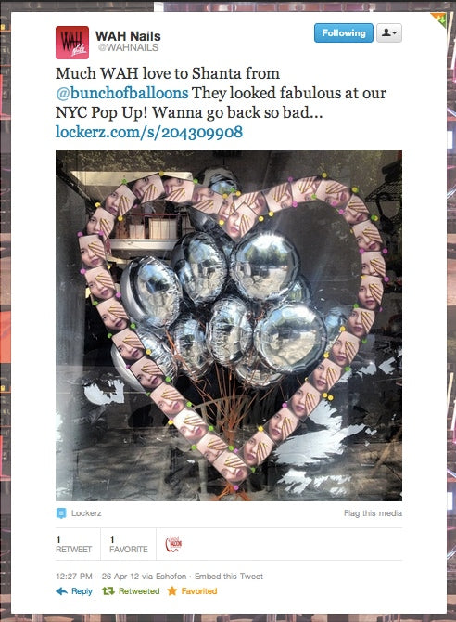Open the heart balloon photo
Viewport: 456px width, 622px height.
tap(229, 326)
